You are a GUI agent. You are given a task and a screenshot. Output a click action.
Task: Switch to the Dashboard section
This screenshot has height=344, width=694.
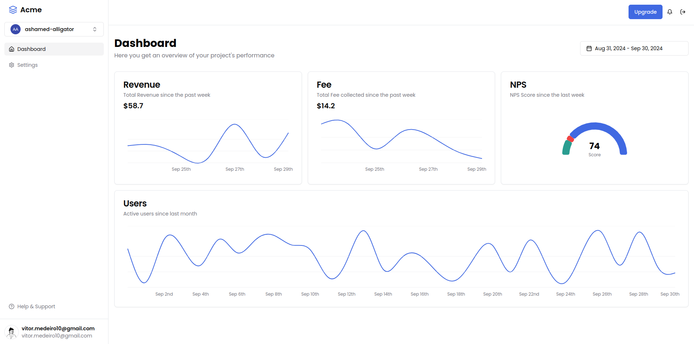pyautogui.click(x=31, y=49)
